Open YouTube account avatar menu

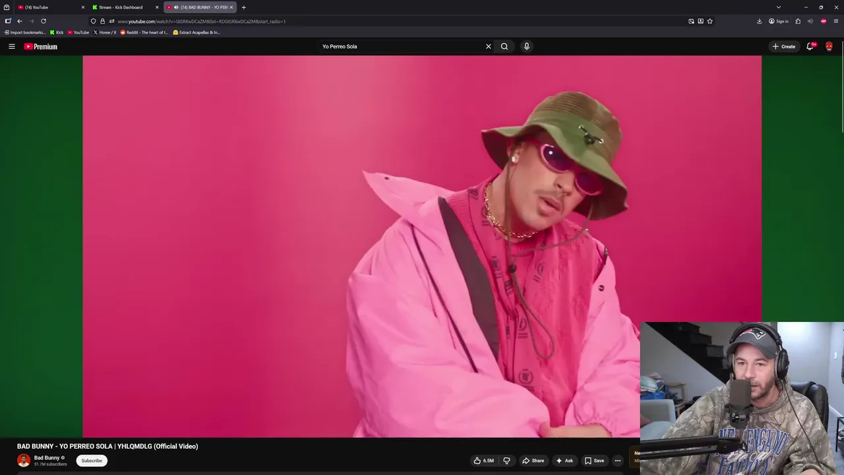(829, 46)
